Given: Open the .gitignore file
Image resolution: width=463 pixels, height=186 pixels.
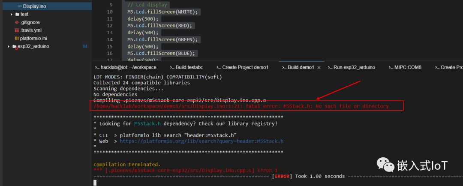Looking at the screenshot, I should coord(30,22).
